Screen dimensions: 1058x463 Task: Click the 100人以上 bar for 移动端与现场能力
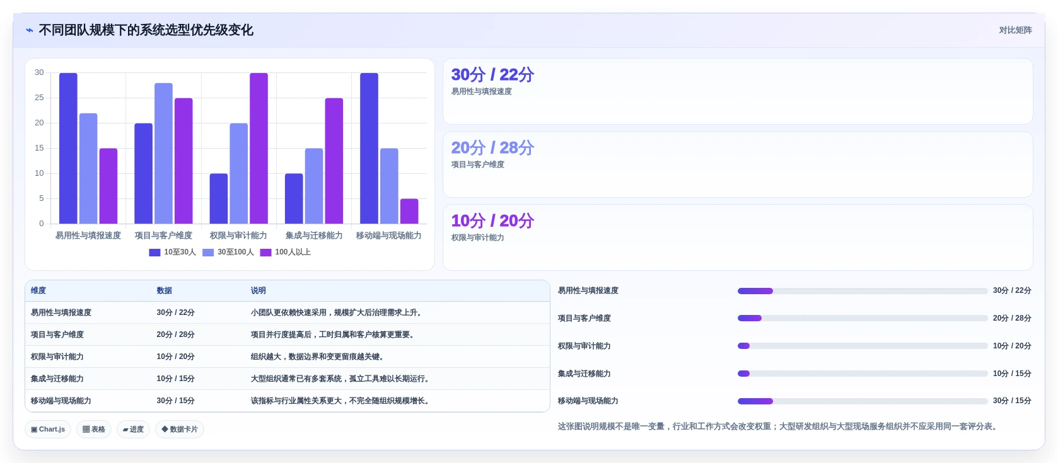(x=409, y=211)
